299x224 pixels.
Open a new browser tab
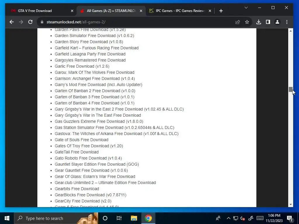click(221, 11)
